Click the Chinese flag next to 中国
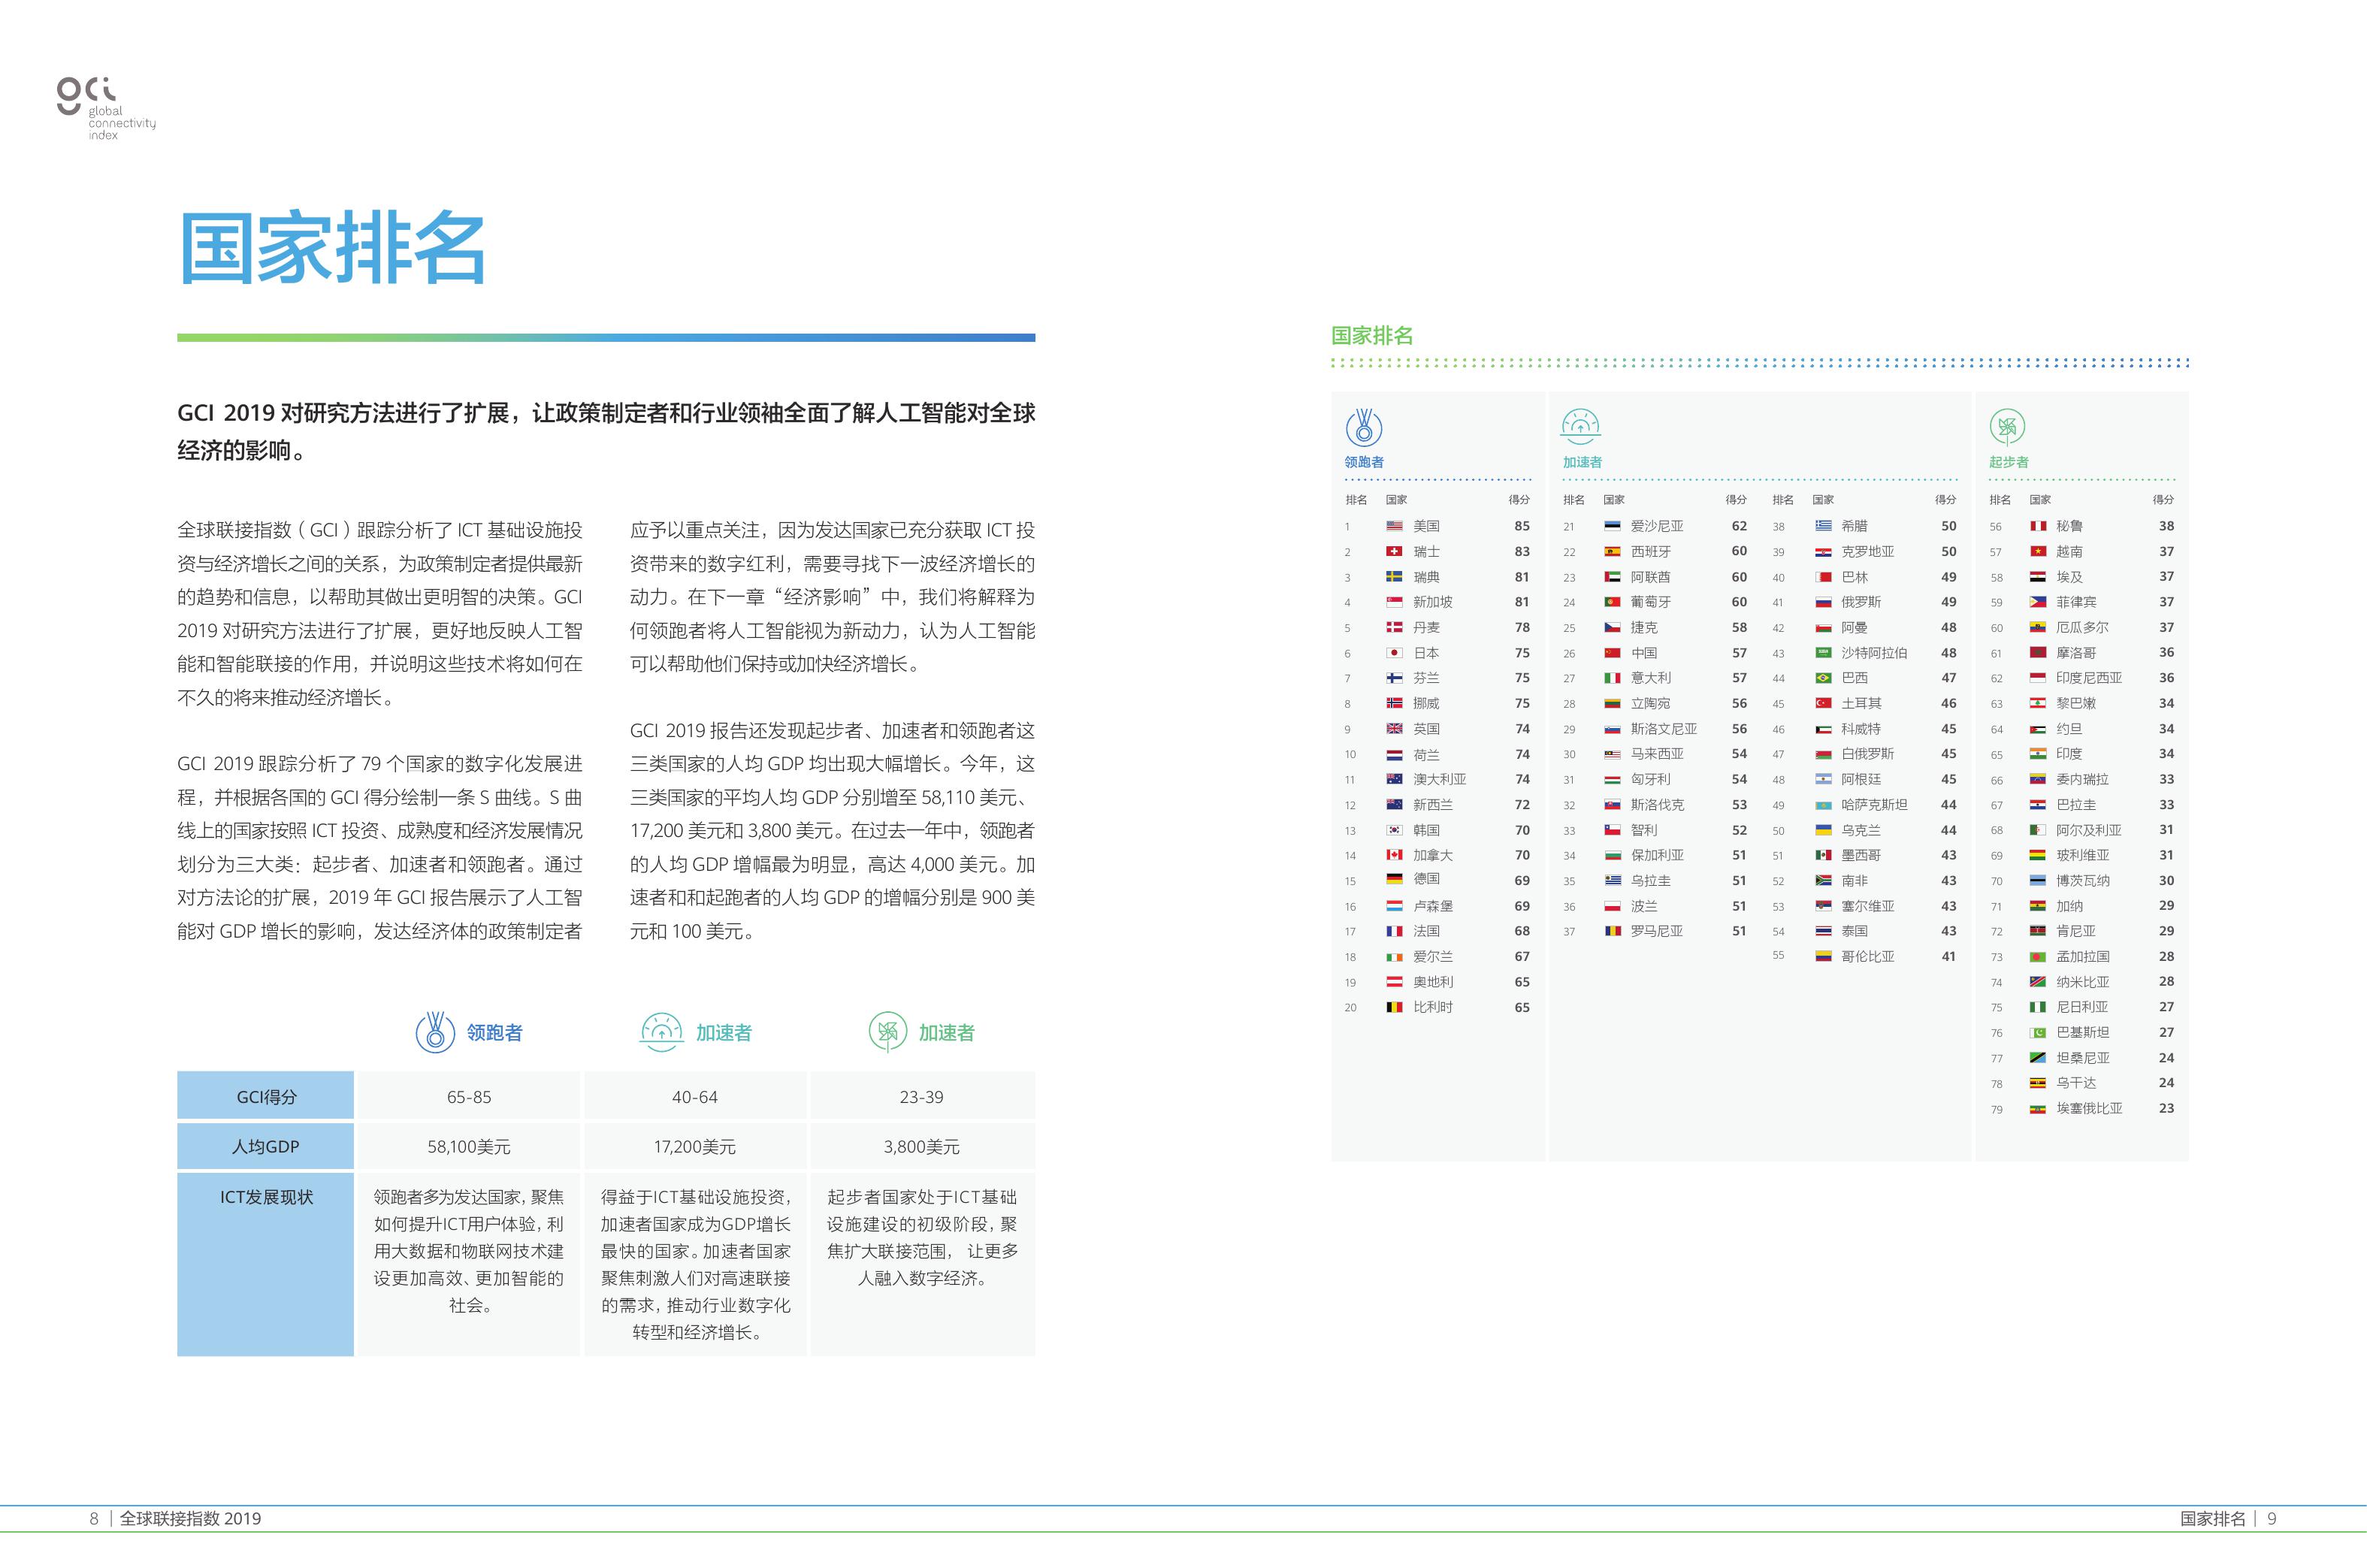This screenshot has width=2367, height=1568. (x=1612, y=653)
